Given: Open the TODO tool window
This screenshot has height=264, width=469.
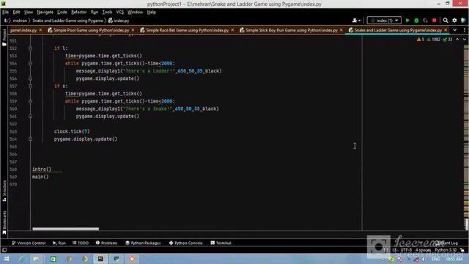Looking at the screenshot, I should [x=81, y=243].
